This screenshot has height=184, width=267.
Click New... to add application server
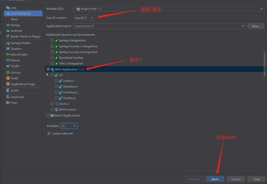coord(256,26)
